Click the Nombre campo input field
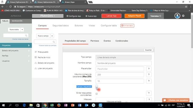This screenshot has width=193, height=108. coord(123,63)
